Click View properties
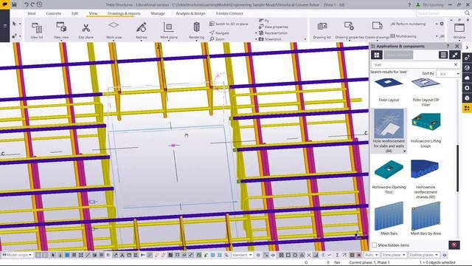This screenshot has width=472, height=266. click(x=274, y=27)
